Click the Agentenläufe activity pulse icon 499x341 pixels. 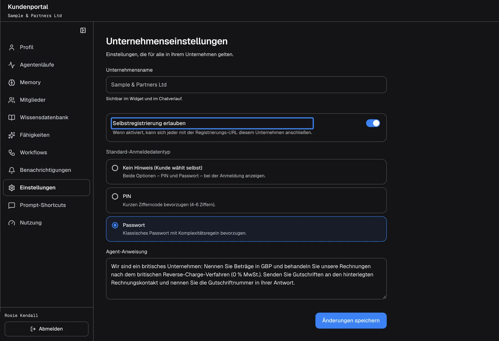12,65
